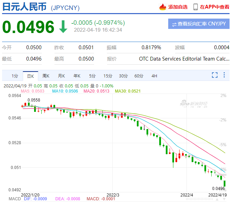Click the 日元人民币 title
233x202 pixels.
24,7
